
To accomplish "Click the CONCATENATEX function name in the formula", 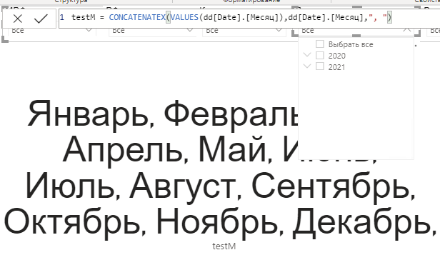I will pyautogui.click(x=137, y=17).
